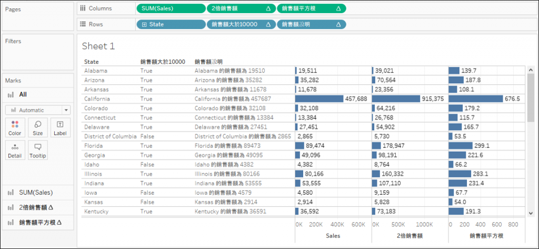Click bar icon beside 2倍銷售額 marks card
Screen dimensions: 539x249
(x=11, y=208)
